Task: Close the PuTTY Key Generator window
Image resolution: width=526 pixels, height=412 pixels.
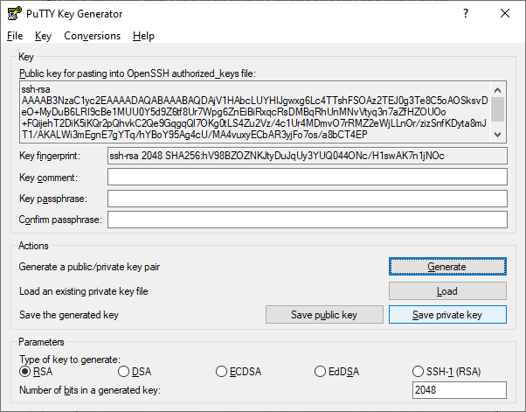Action: 505,14
